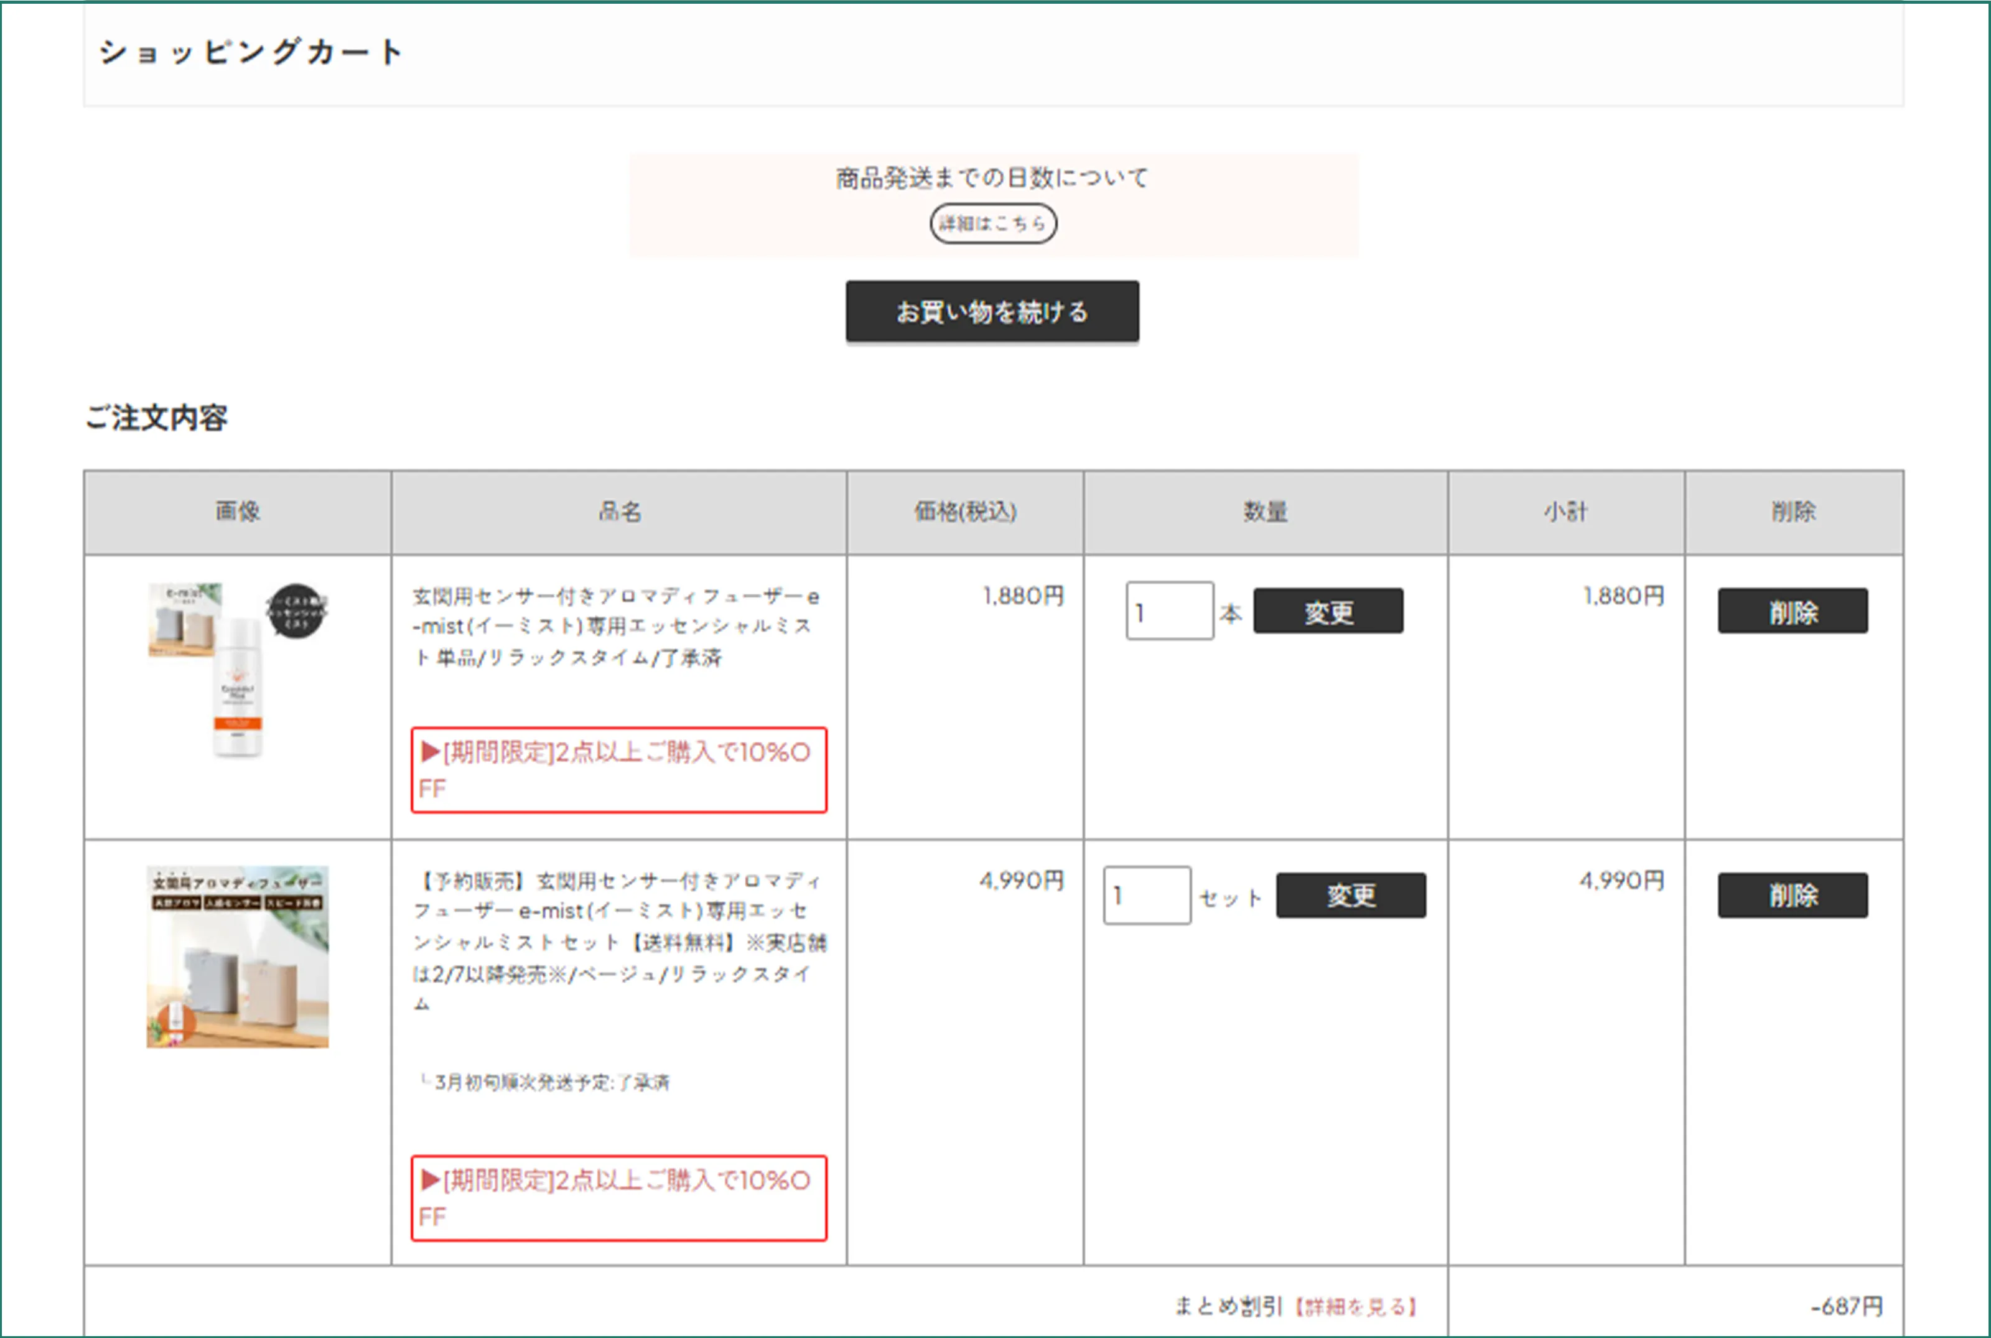
Task: Click the diffuser set quantity input field
Action: pos(1147,895)
